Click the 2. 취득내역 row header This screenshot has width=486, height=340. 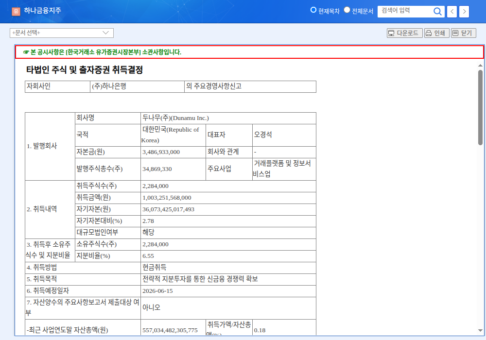(50, 210)
